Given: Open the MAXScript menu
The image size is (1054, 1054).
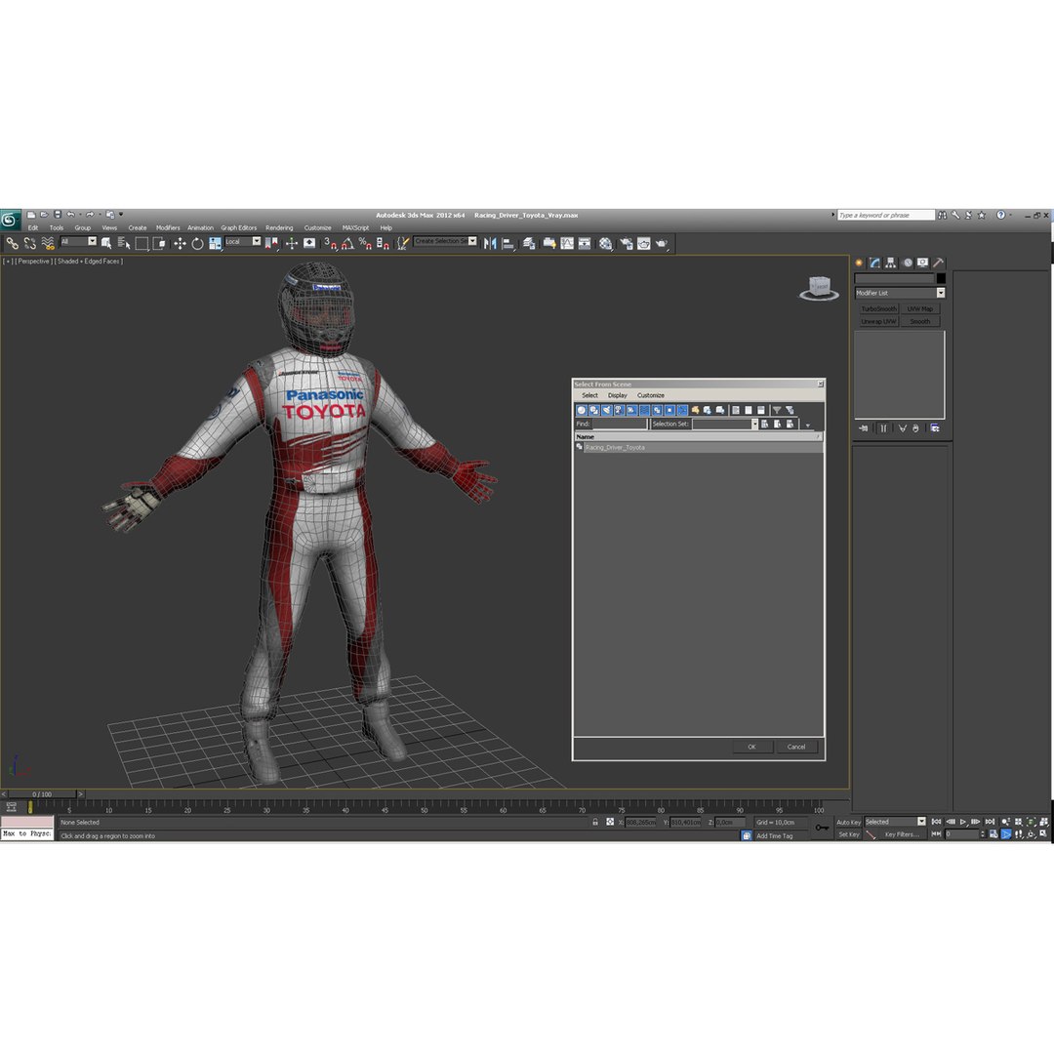Looking at the screenshot, I should pyautogui.click(x=355, y=227).
